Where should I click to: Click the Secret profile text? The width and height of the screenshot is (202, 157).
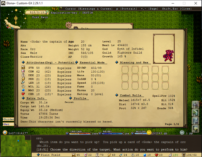click(69, 102)
